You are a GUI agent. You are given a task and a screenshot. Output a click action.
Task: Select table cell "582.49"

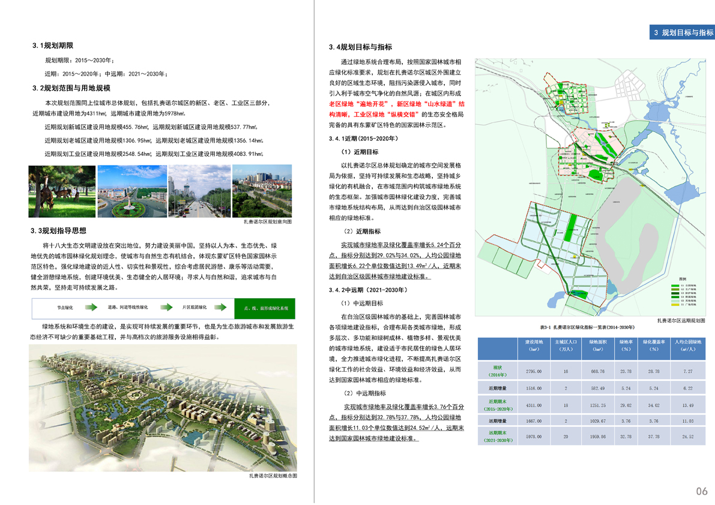(x=598, y=389)
